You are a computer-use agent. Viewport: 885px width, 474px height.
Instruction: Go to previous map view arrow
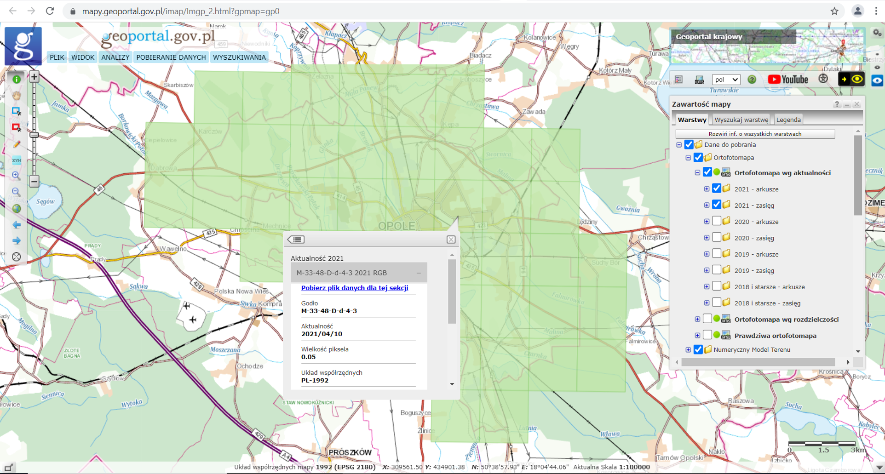coord(17,225)
